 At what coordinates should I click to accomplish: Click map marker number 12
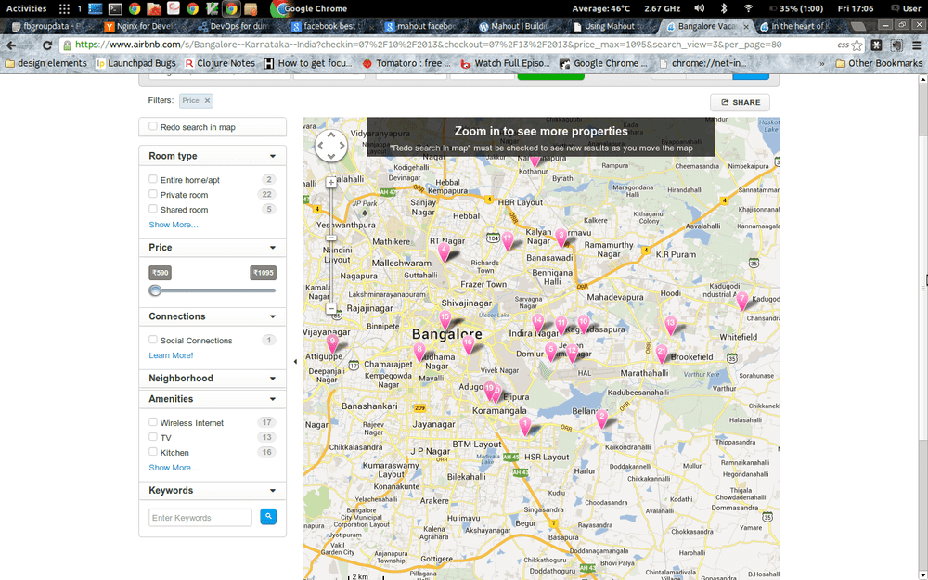(x=572, y=353)
